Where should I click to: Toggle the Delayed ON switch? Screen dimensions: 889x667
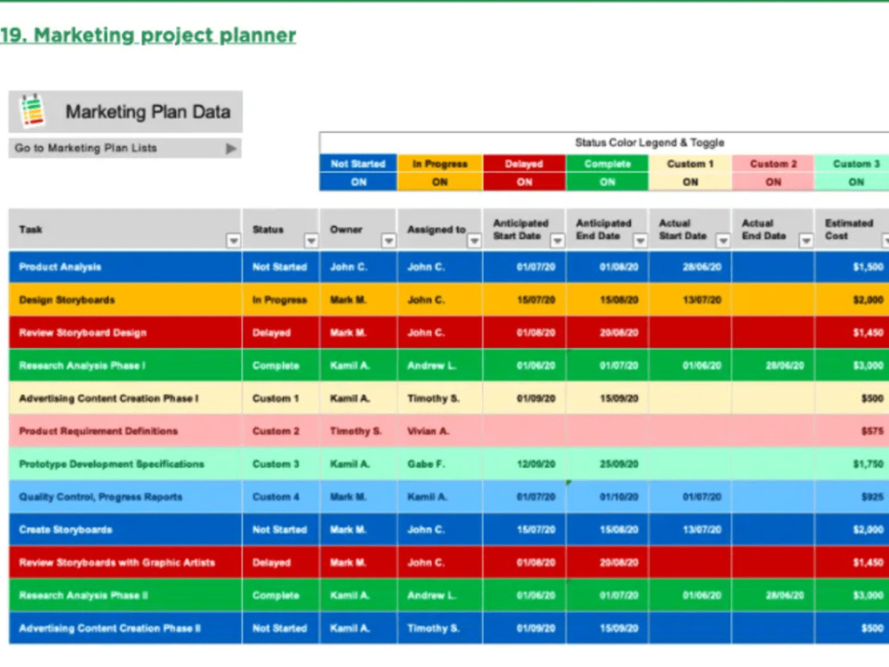pos(525,182)
